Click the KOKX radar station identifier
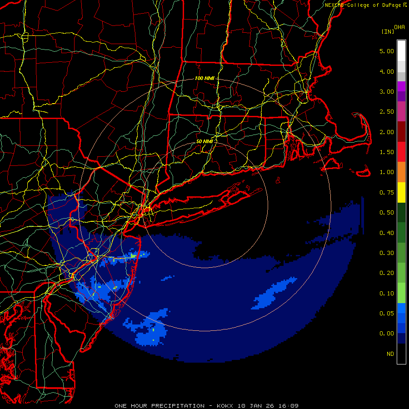This screenshot has height=409, width=409. (x=224, y=406)
